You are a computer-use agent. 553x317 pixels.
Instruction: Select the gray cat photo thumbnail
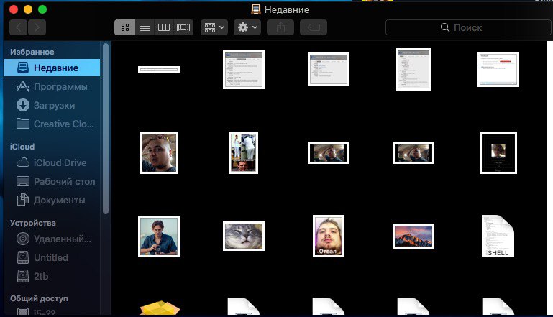244,236
